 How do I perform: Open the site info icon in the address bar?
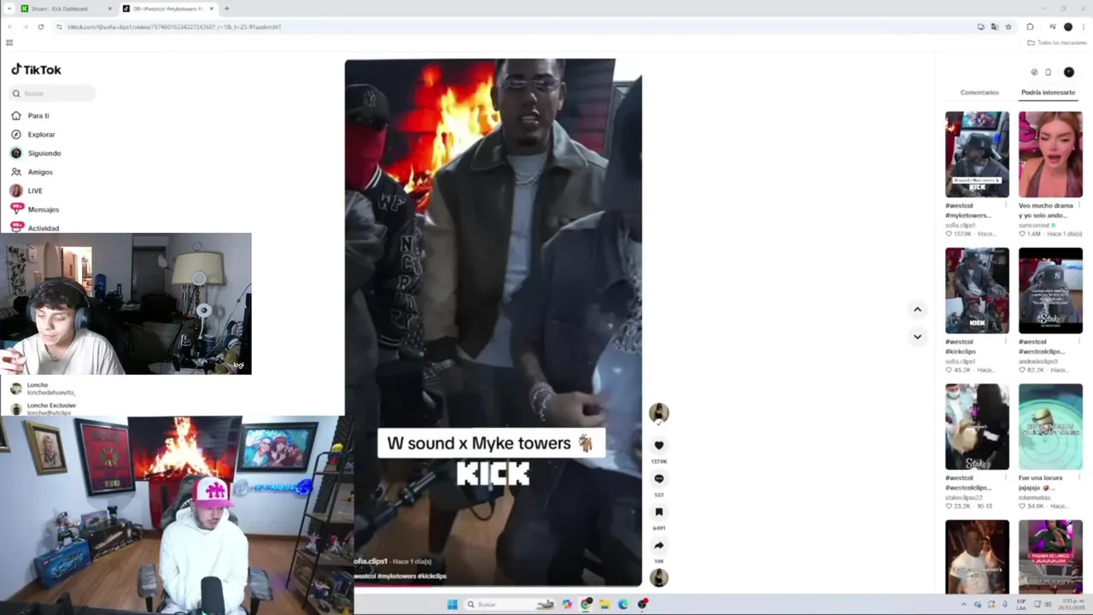pos(59,26)
